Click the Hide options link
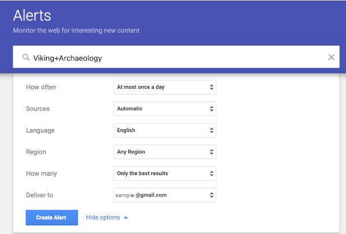 103,217
